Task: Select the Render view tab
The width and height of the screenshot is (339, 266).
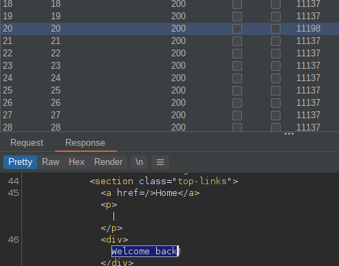Action: [x=109, y=162]
